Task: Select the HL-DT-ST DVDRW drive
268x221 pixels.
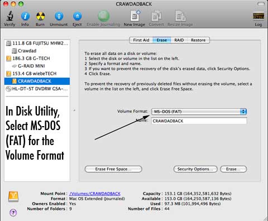Action: [37, 89]
